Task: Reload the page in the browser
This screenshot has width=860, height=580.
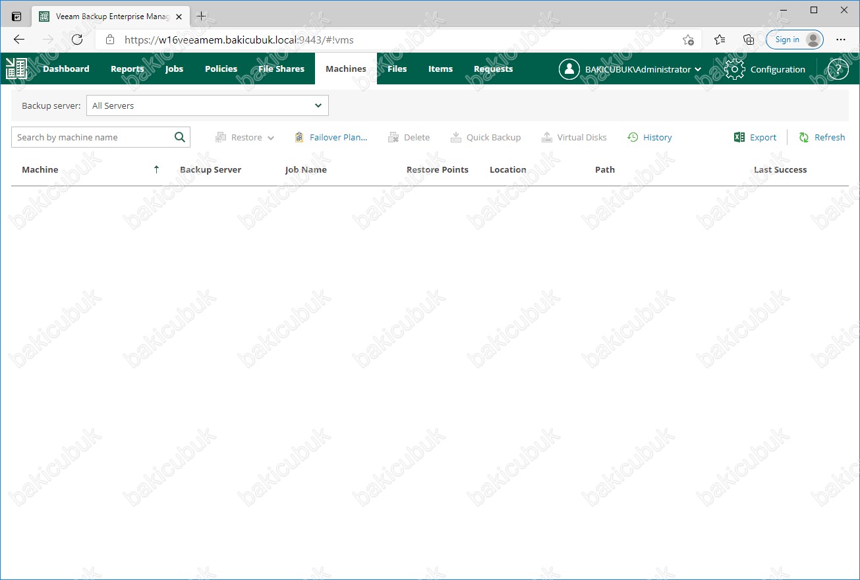Action: (77, 40)
